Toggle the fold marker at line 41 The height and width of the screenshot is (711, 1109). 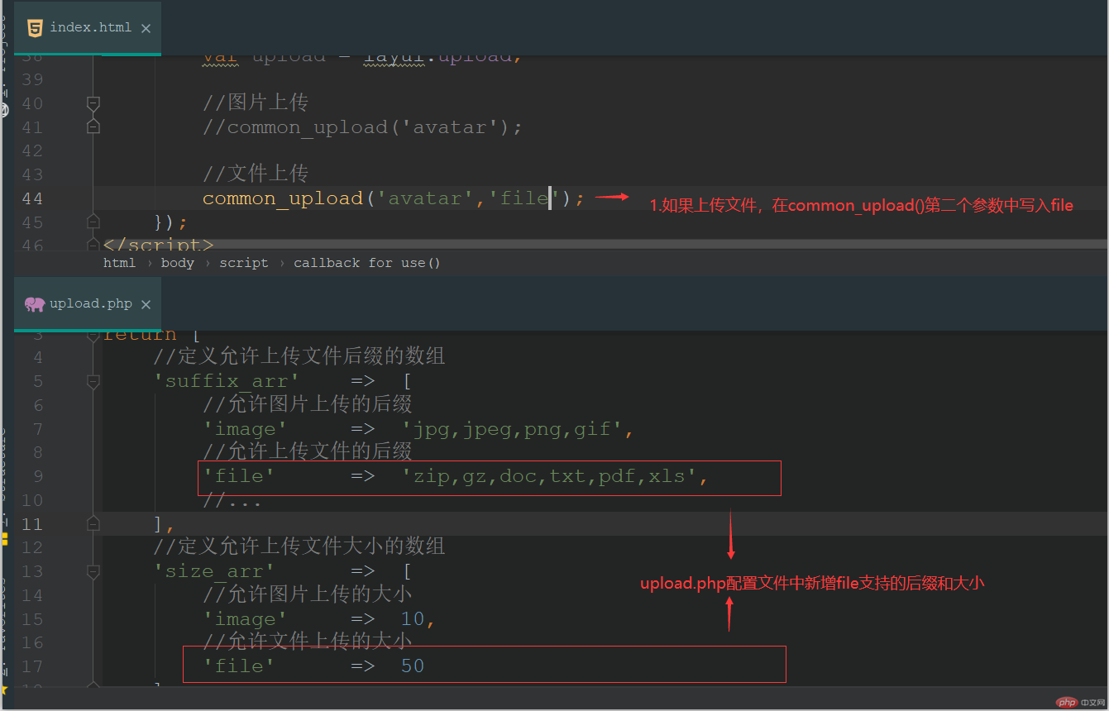(93, 127)
